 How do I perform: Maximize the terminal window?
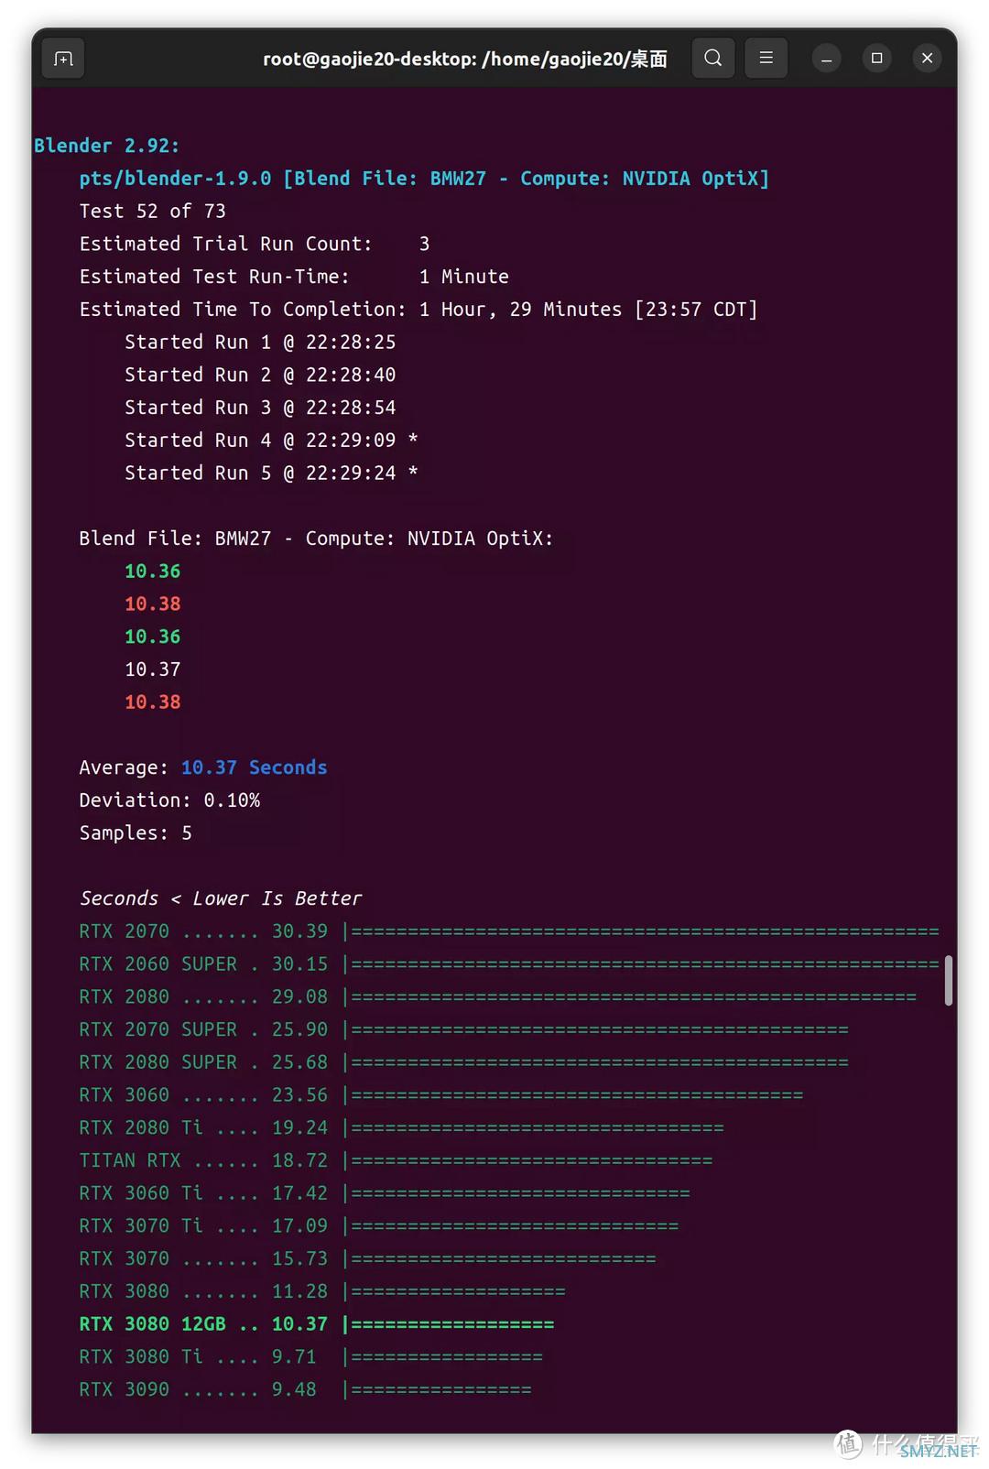pyautogui.click(x=876, y=59)
